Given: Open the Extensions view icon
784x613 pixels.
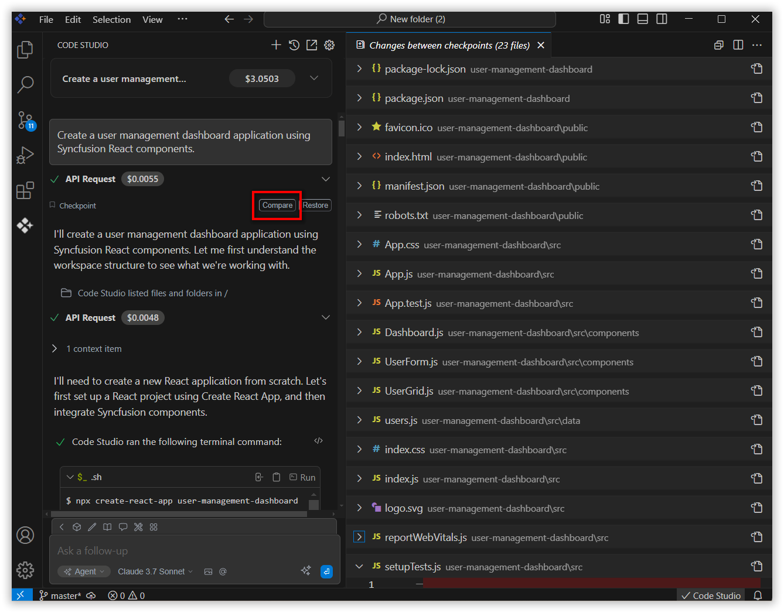Looking at the screenshot, I should tap(25, 190).
